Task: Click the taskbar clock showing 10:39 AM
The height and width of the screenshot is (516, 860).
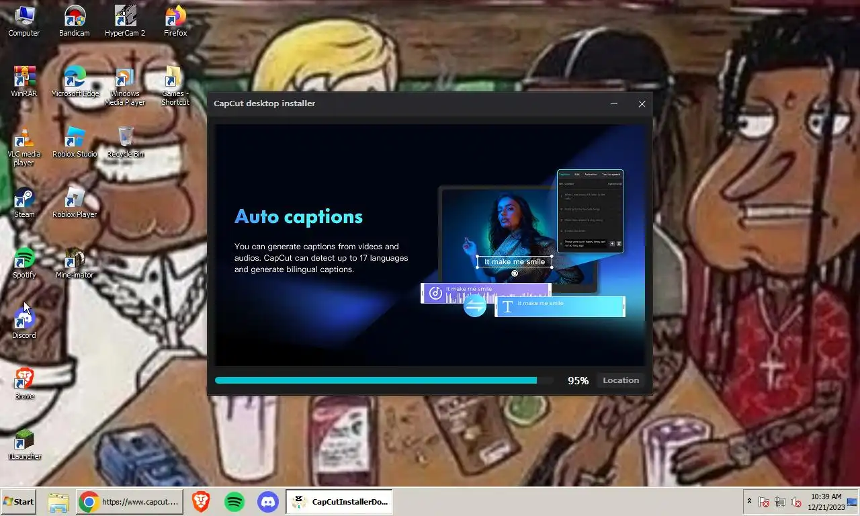Action: pos(825,502)
